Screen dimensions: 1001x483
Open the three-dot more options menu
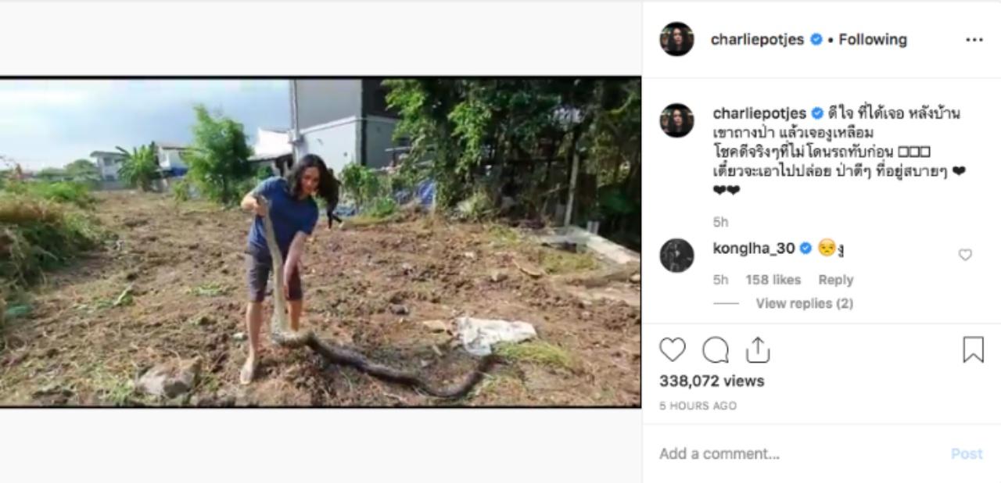pos(974,40)
